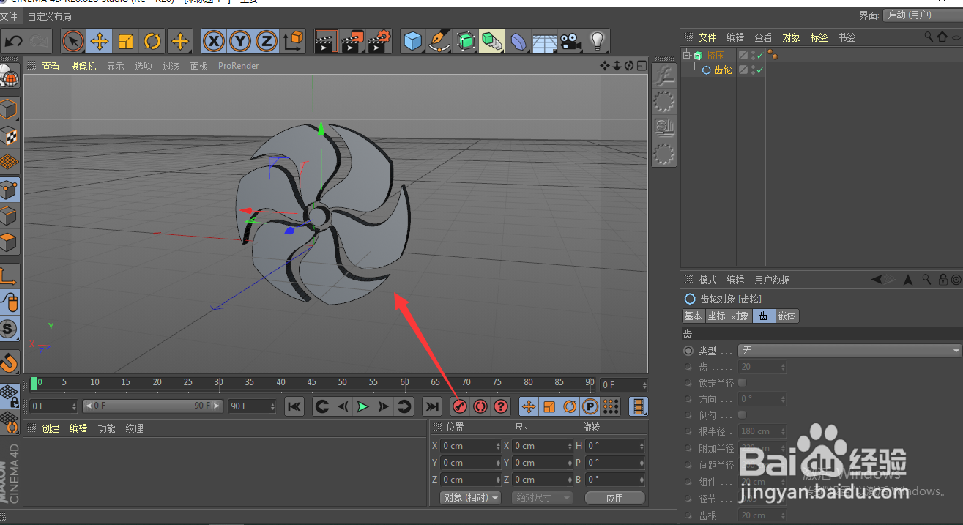Toggle 倒勾 checkbox
The height and width of the screenshot is (525, 963).
tap(743, 415)
